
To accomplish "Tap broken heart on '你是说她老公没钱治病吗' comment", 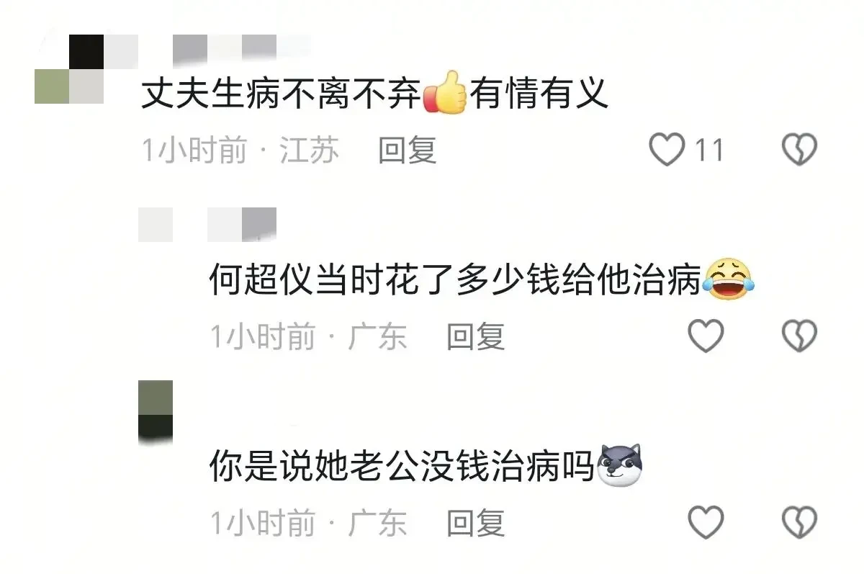I will point(799,522).
